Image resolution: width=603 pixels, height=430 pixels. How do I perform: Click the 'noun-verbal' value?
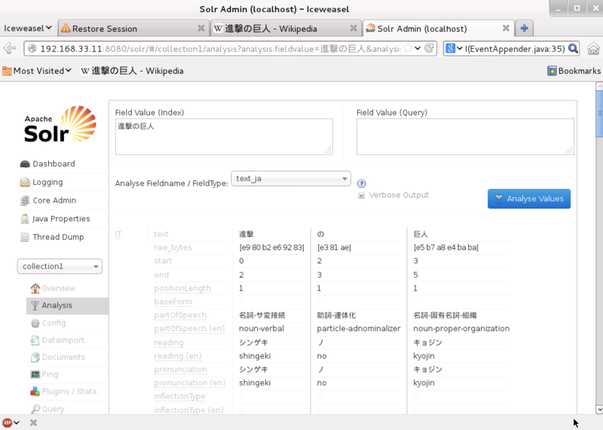262,328
